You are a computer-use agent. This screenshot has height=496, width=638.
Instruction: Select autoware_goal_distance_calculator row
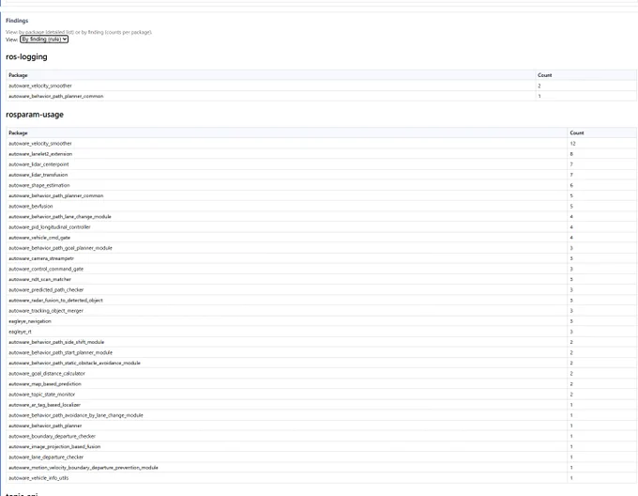322,374
